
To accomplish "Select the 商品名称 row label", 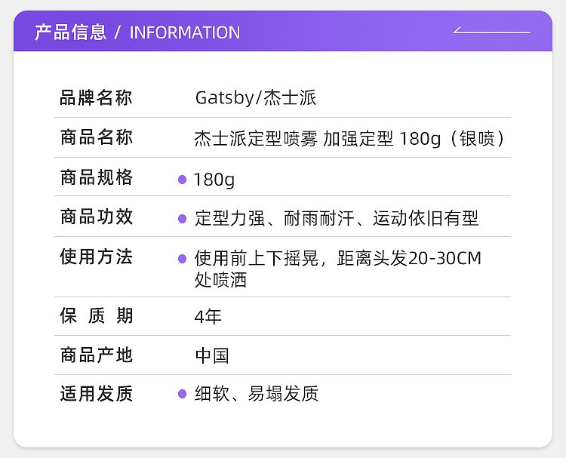I will (x=97, y=137).
